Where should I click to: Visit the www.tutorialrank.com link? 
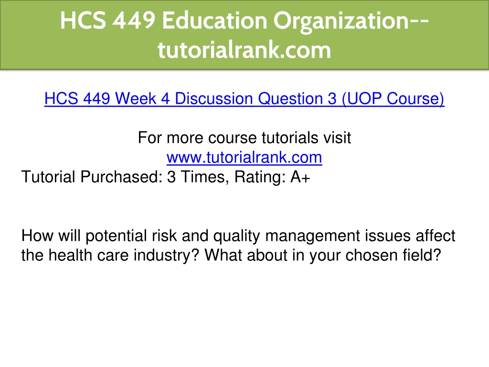[x=244, y=157]
